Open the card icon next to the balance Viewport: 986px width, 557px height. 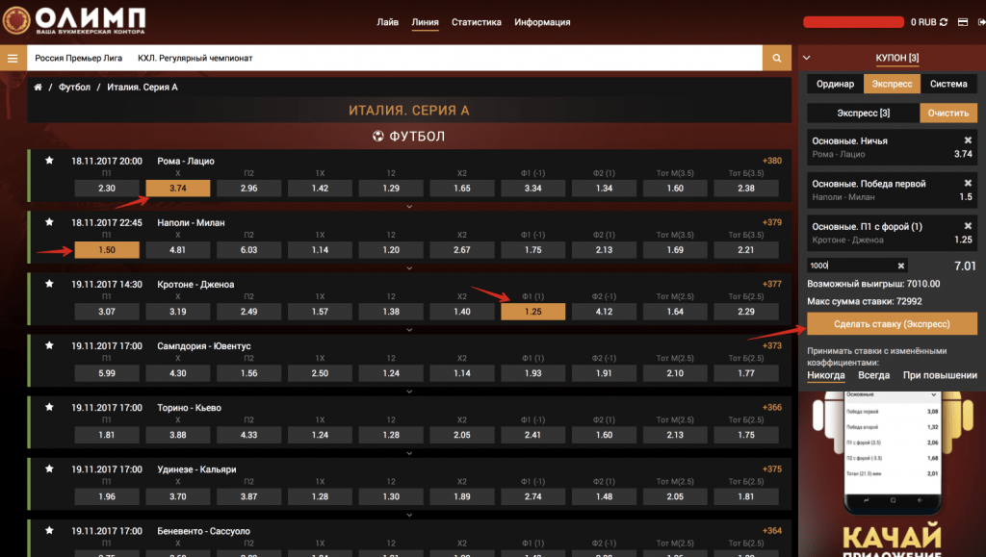(x=963, y=22)
